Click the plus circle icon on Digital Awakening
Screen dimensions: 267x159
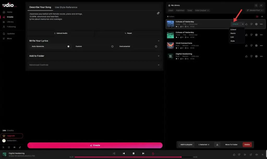tap(256, 56)
